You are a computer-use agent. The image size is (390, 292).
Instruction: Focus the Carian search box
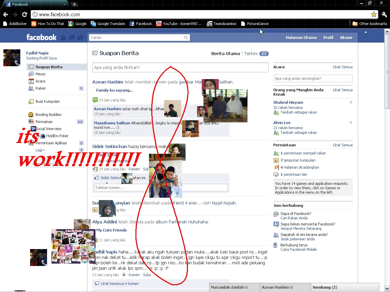135,38
